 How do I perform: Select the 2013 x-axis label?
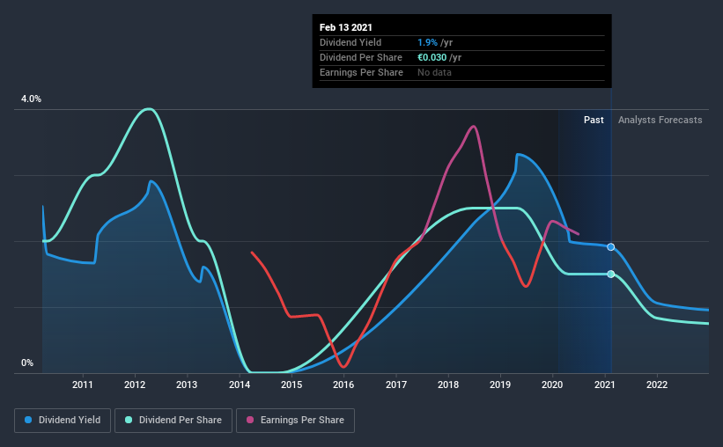click(187, 385)
